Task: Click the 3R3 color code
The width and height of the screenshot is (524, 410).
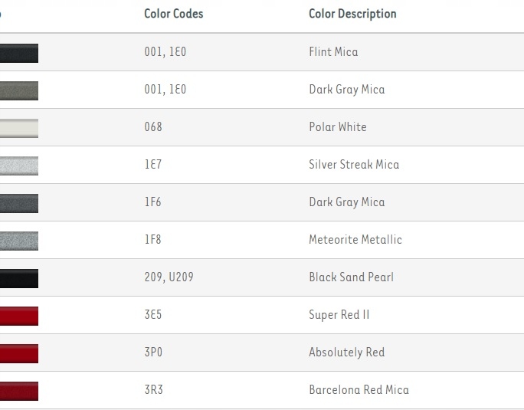Action: pyautogui.click(x=154, y=390)
